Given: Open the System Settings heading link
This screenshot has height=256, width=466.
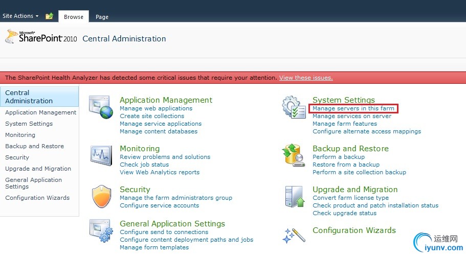Looking at the screenshot, I should [x=344, y=100].
